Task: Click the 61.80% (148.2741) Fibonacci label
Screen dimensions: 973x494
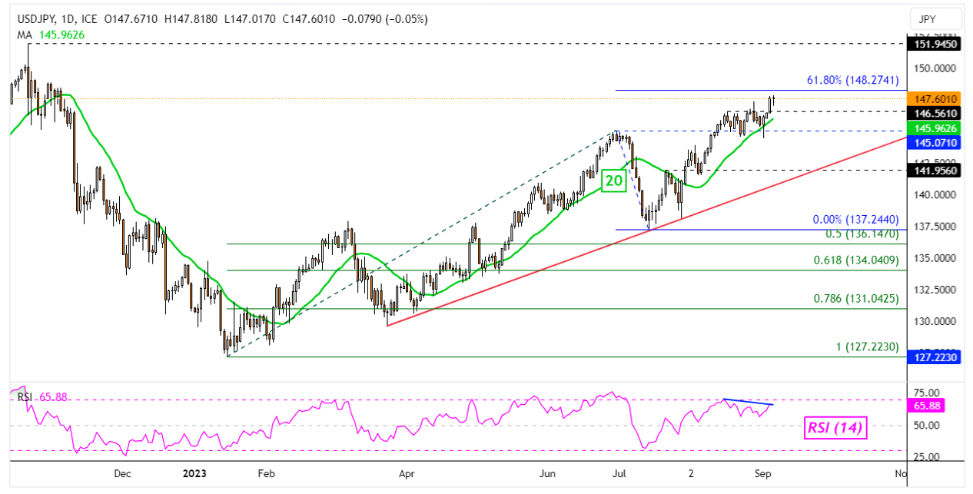Action: pyautogui.click(x=852, y=79)
